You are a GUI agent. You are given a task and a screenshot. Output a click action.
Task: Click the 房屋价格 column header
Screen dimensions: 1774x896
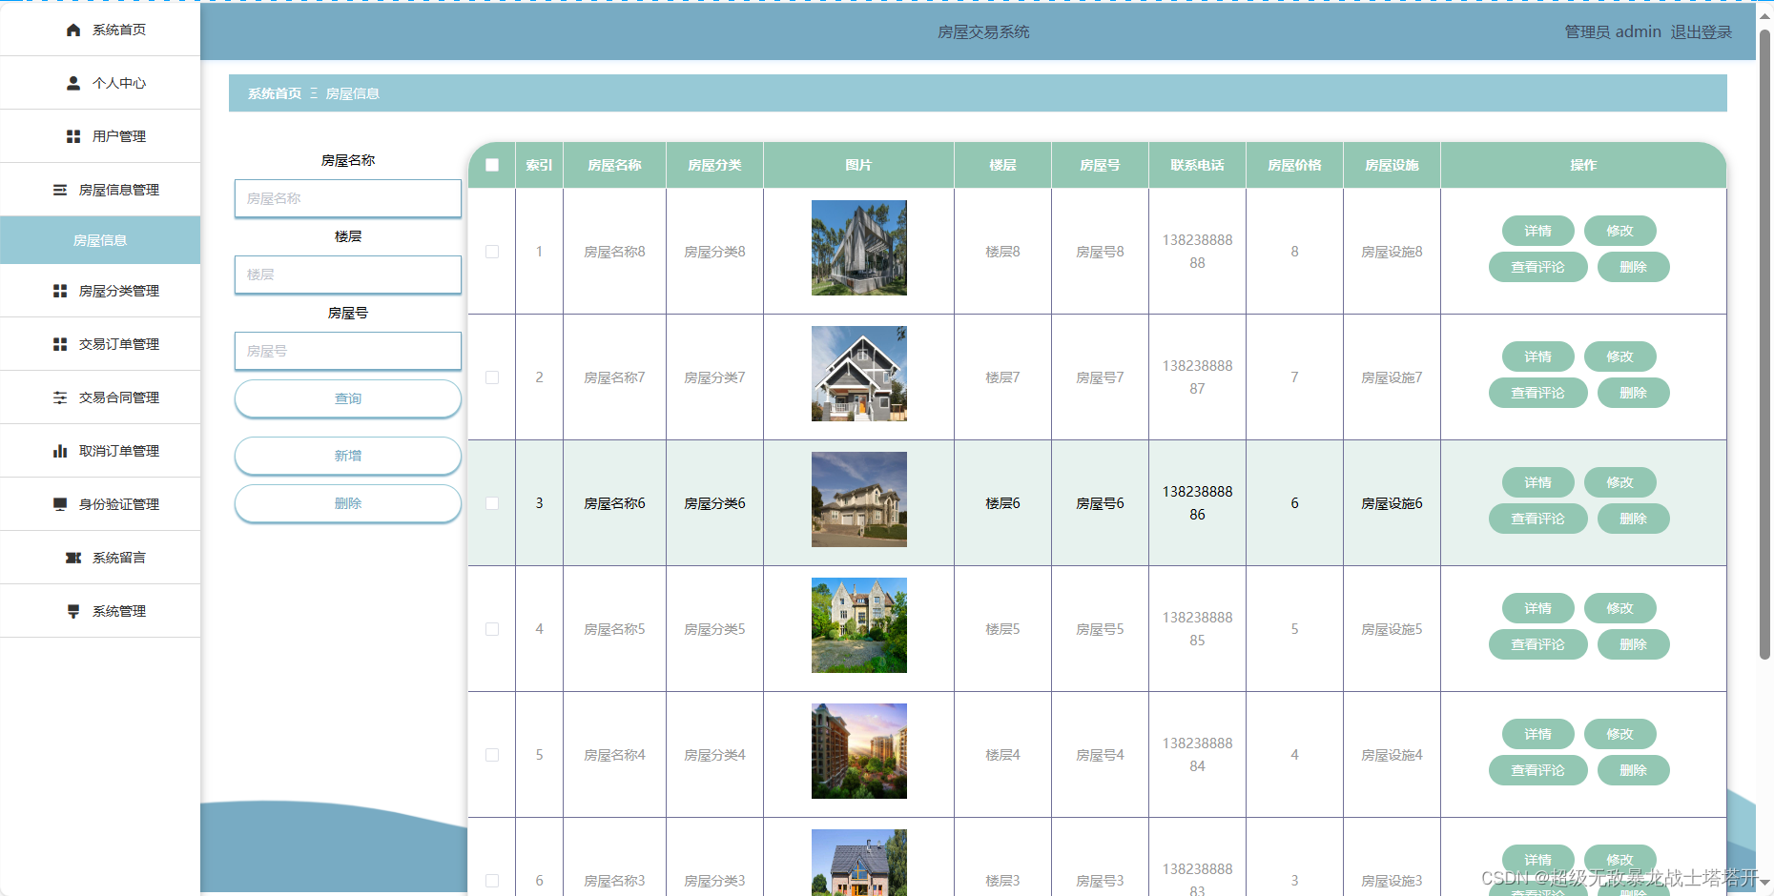click(1294, 165)
